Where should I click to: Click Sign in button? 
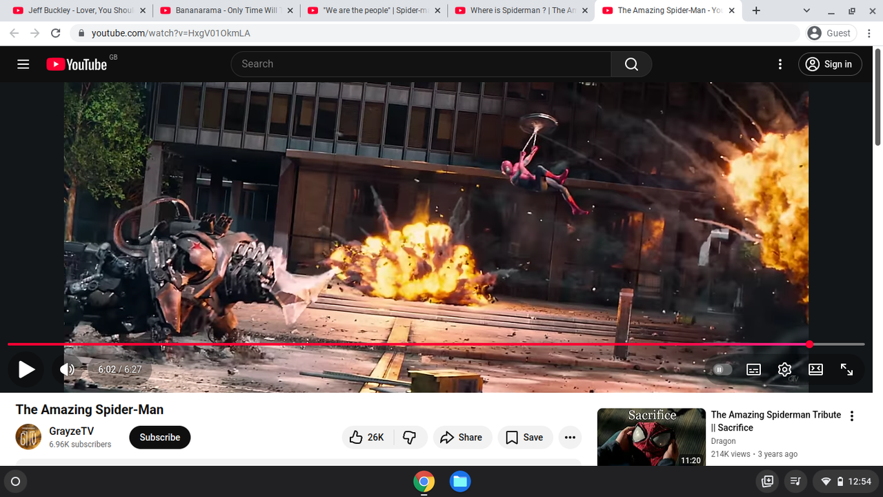(830, 64)
